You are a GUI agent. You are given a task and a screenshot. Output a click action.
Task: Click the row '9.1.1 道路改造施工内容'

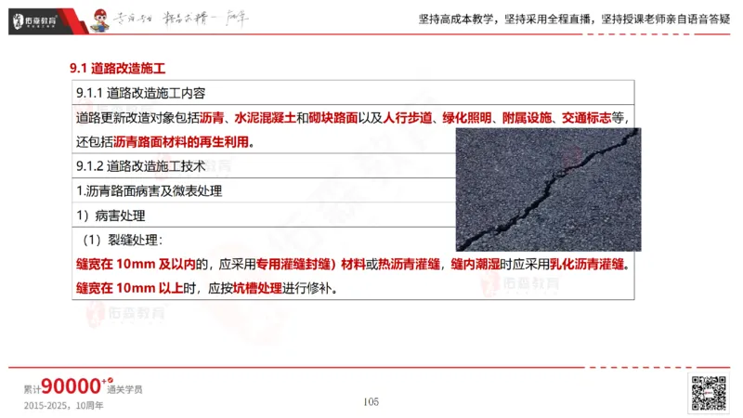tap(353, 93)
